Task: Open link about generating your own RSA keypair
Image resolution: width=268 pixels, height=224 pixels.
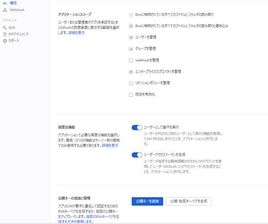Action: click(89, 219)
